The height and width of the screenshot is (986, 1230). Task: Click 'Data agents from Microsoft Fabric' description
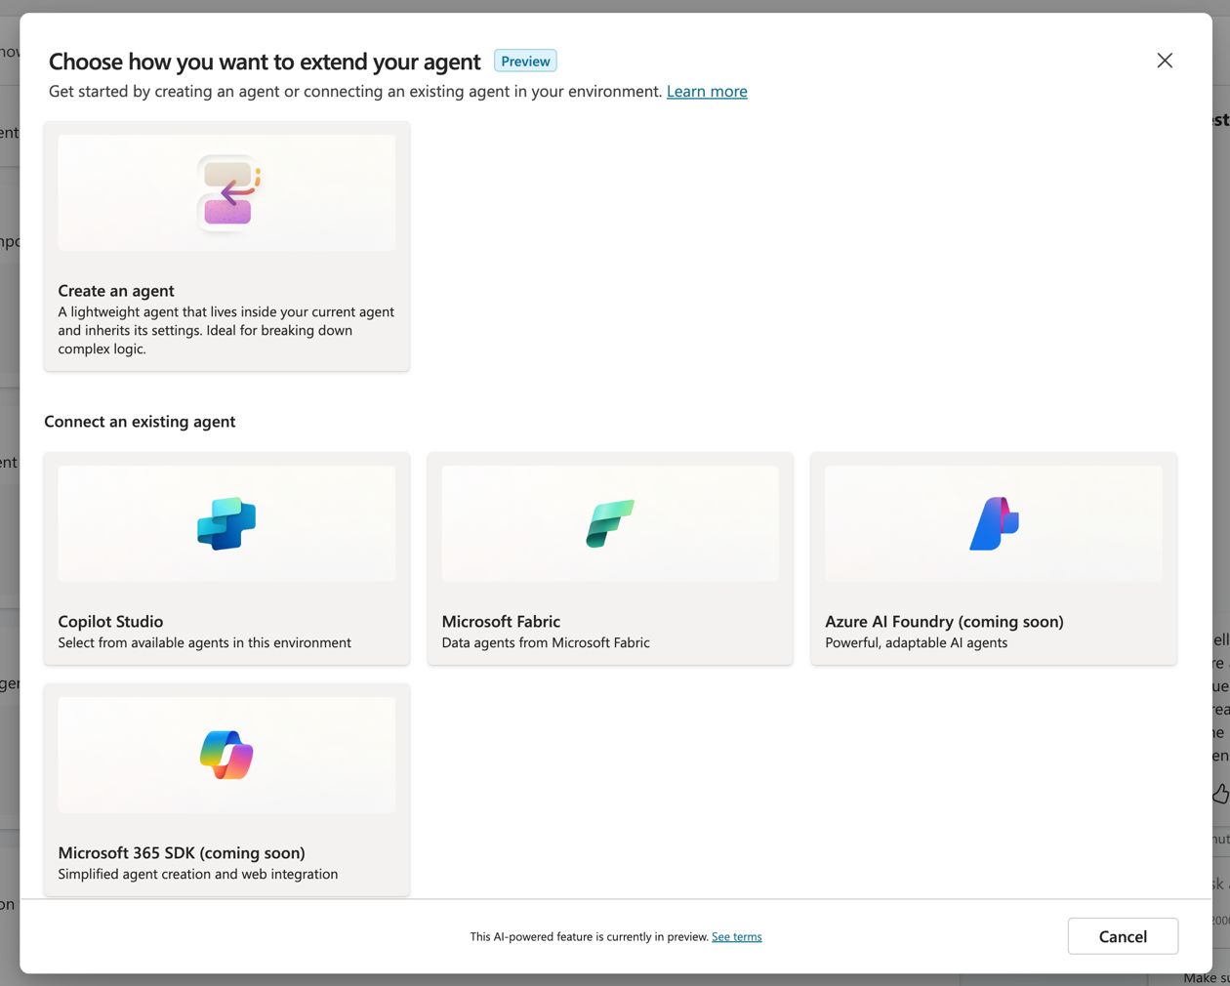pyautogui.click(x=546, y=642)
